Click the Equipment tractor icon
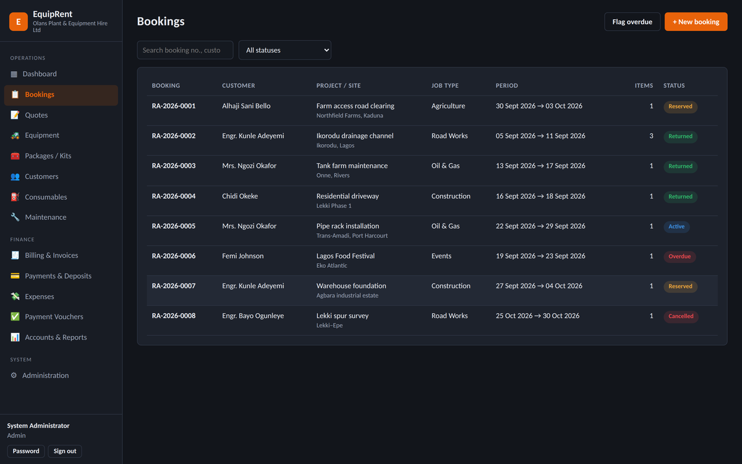 (15, 135)
